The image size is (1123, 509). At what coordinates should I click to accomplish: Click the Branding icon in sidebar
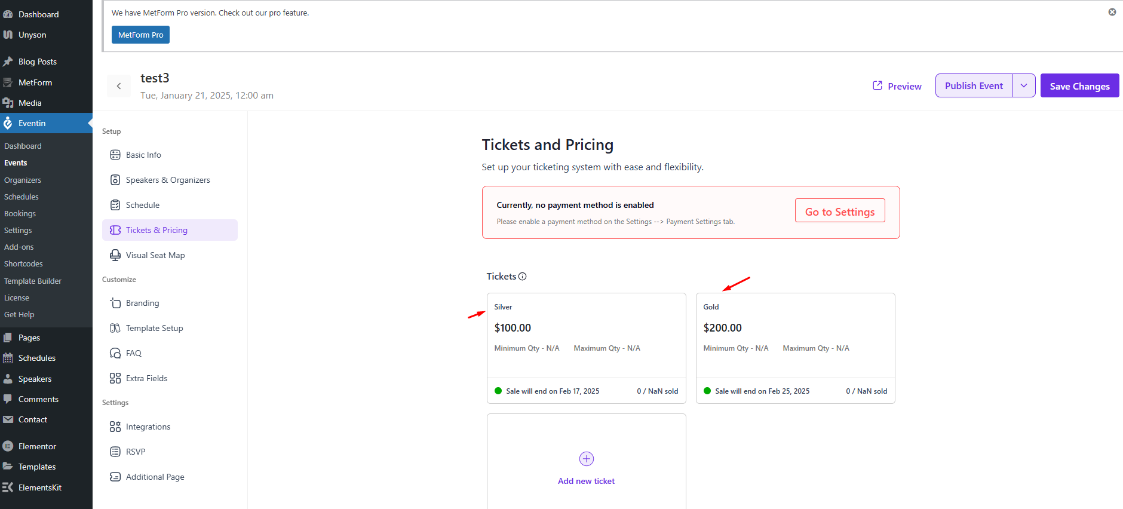pos(115,303)
